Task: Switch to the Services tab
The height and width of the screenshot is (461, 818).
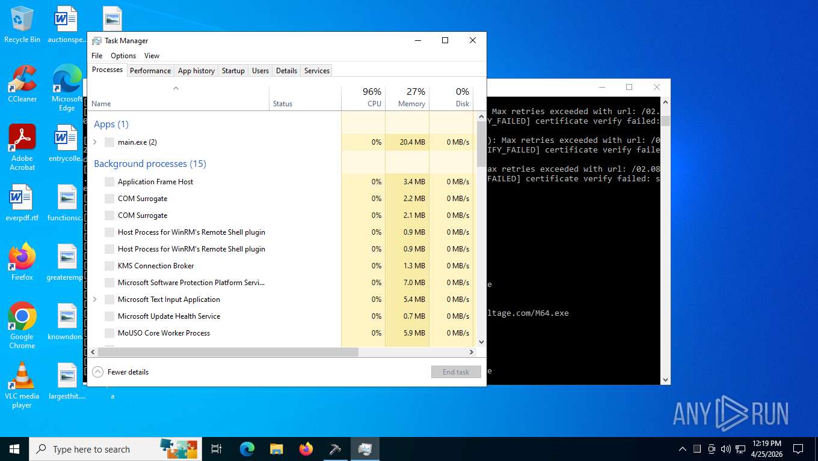Action: click(317, 71)
